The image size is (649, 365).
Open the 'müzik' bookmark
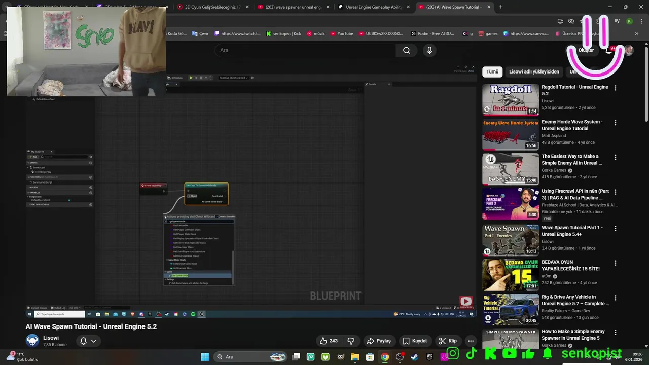[x=315, y=34]
